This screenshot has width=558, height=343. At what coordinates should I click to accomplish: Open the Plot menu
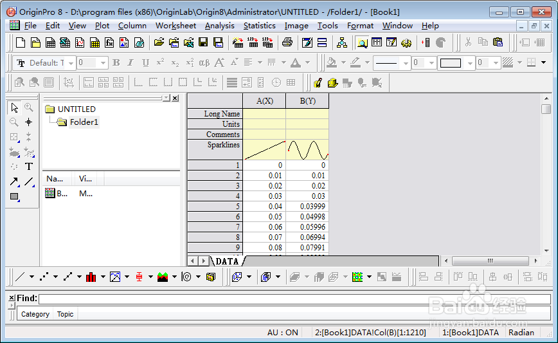[102, 26]
